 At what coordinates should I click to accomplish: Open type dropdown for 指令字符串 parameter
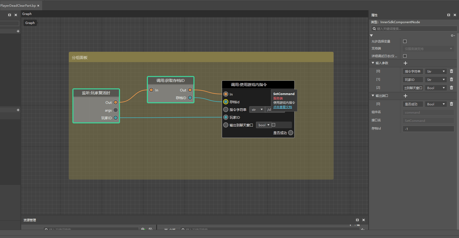click(436, 71)
